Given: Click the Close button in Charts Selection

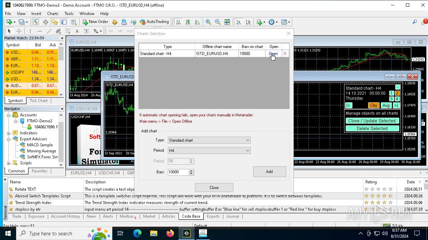Looking at the screenshot, I should (x=214, y=188).
